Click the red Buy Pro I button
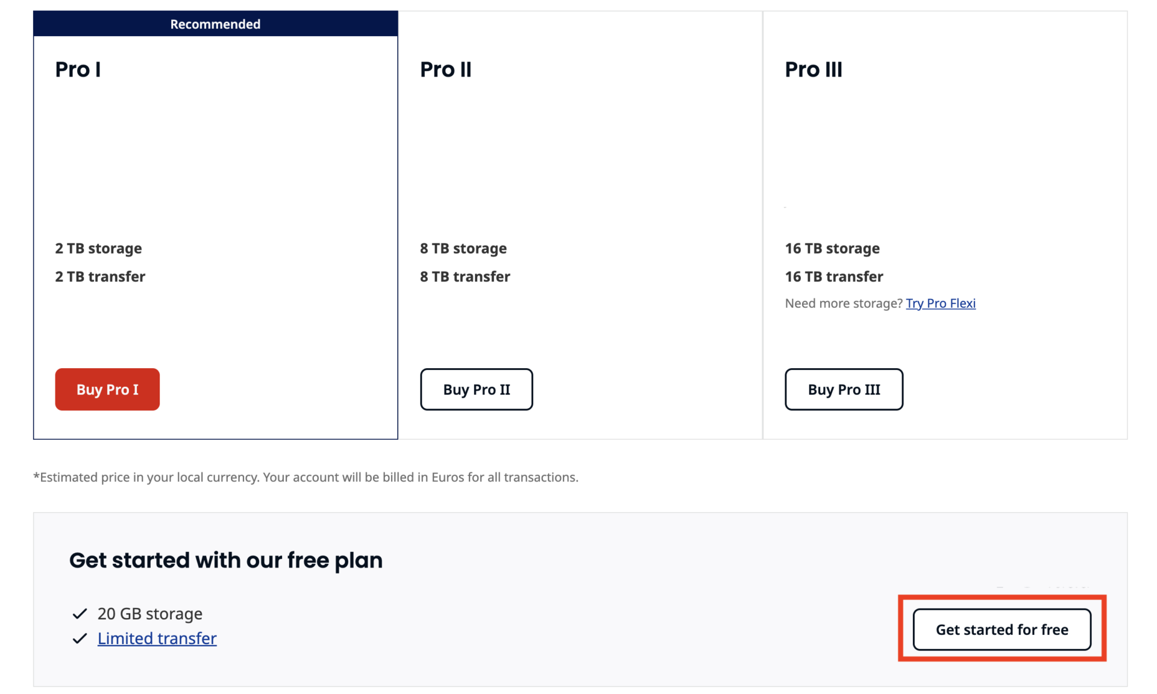Screen dimensions: 1157x694 tap(107, 389)
